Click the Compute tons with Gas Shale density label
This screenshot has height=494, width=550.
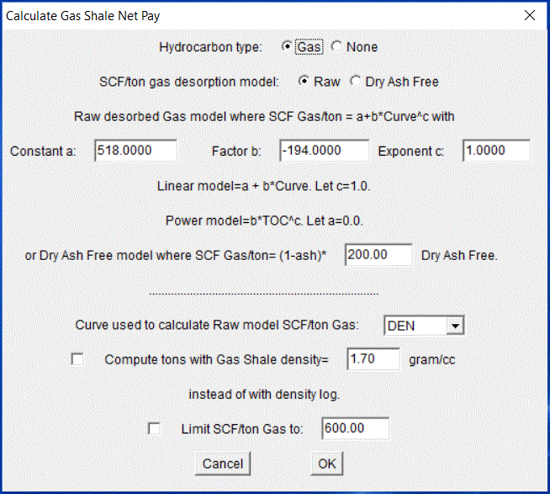point(214,359)
